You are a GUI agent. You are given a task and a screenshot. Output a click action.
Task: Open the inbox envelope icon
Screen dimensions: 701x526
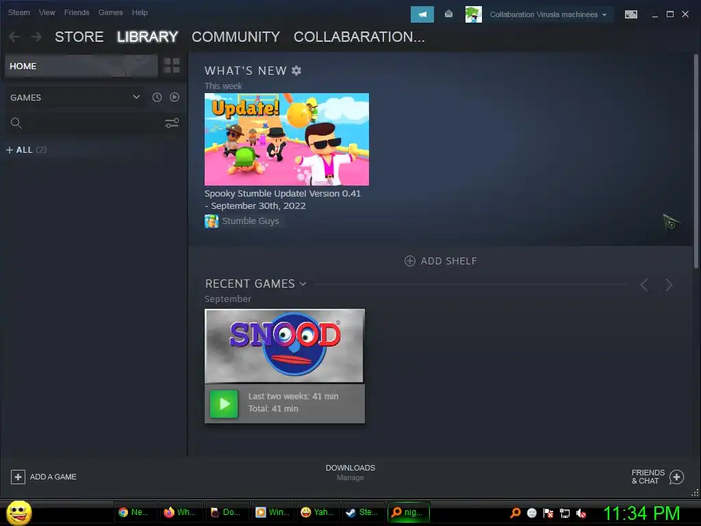(x=448, y=14)
